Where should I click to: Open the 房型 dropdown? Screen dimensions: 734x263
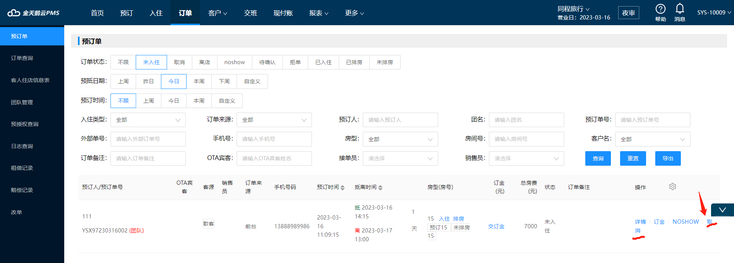click(400, 139)
